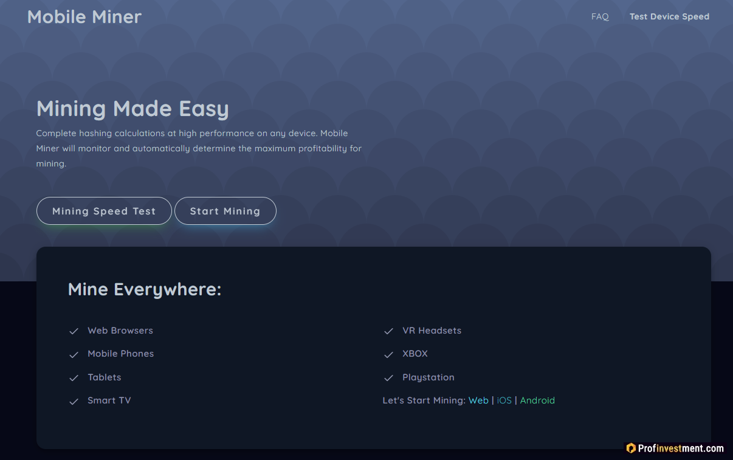Open the Web mining link
The width and height of the screenshot is (733, 460).
click(478, 400)
